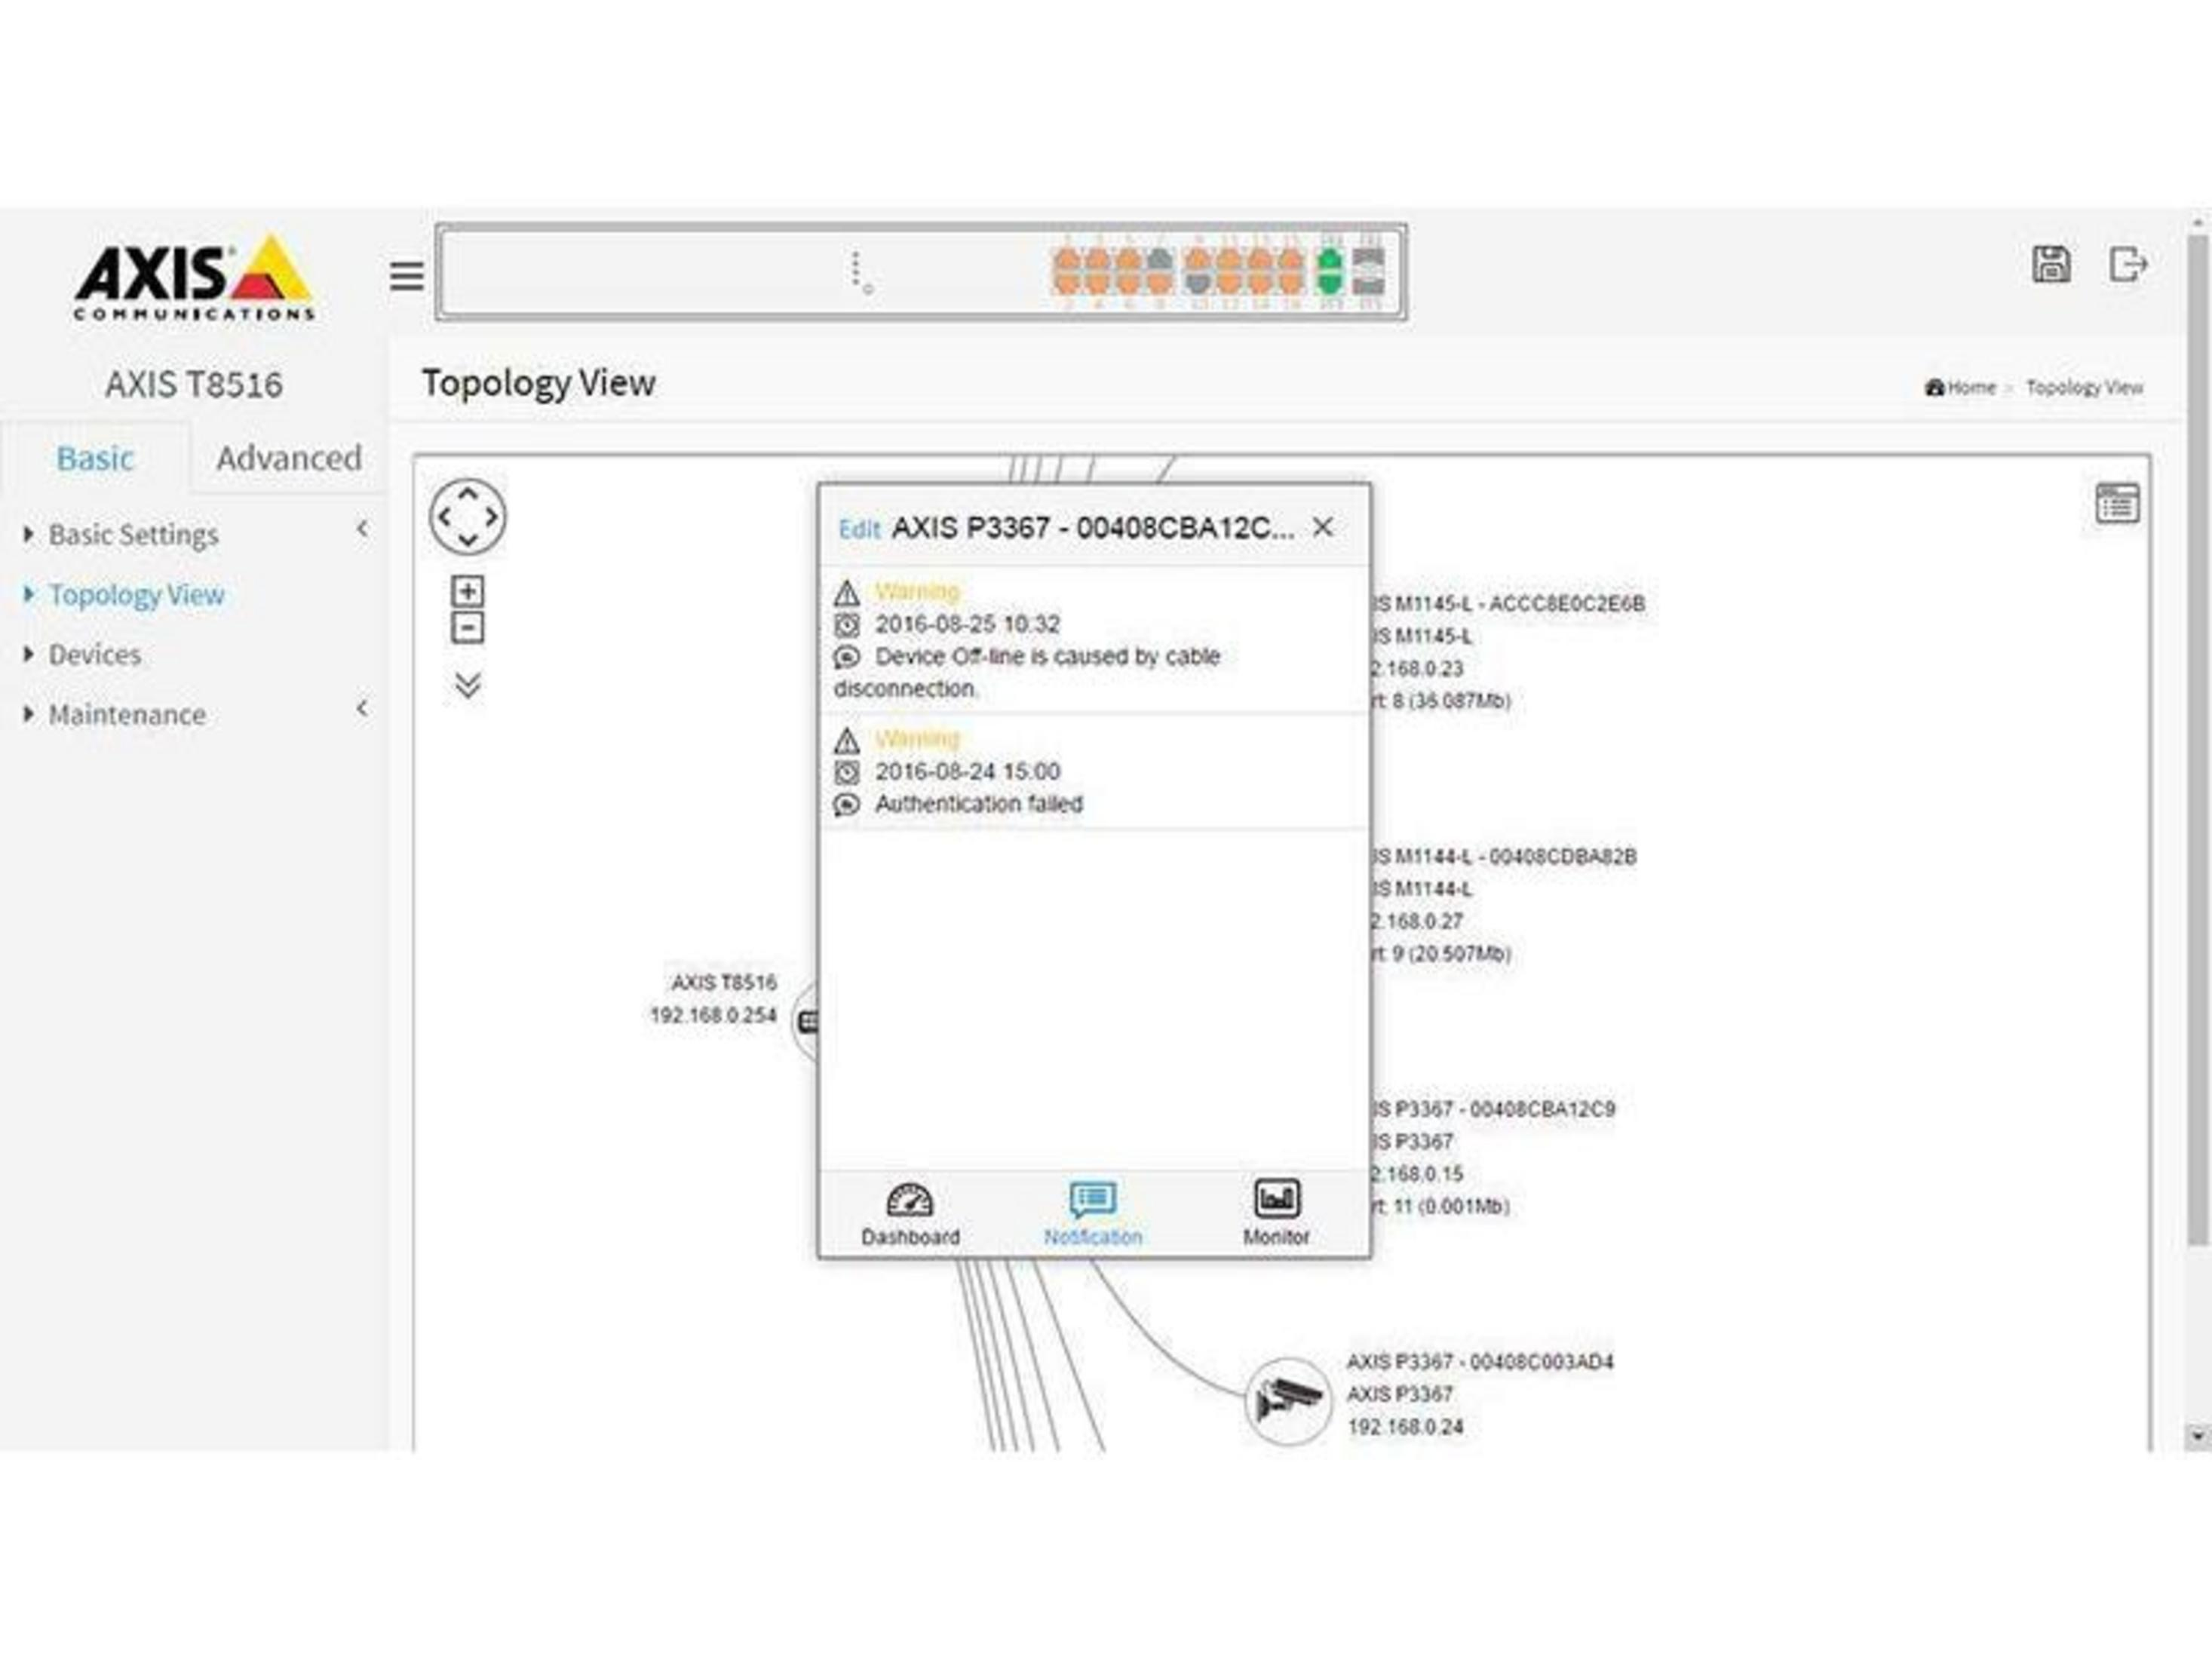Expand the Maintenance menu chevron
This screenshot has width=2212, height=1659.
[x=361, y=709]
